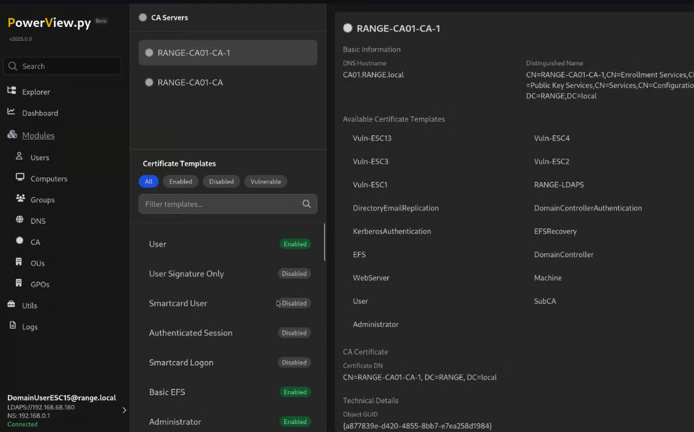Select the Computers monitor icon
Image resolution: width=694 pixels, height=432 pixels.
pos(19,178)
